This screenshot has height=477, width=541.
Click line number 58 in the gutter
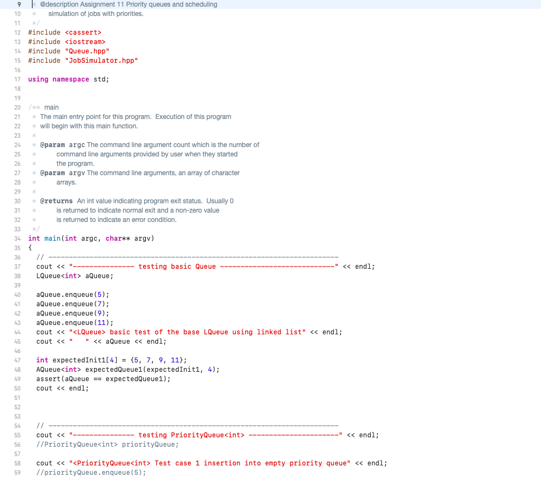17,463
